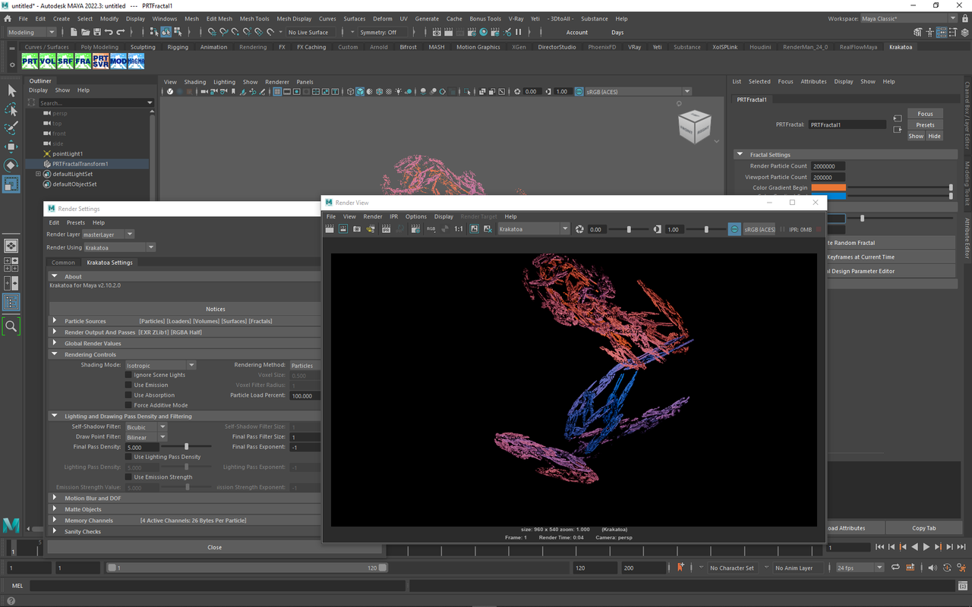Image resolution: width=972 pixels, height=607 pixels.
Task: Expand defaultLightSet in the Outliner
Action: pyautogui.click(x=38, y=174)
